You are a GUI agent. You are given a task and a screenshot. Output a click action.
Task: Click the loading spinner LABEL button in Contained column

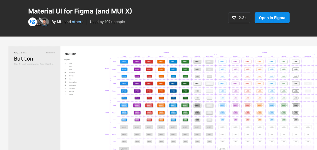[x=124, y=149]
